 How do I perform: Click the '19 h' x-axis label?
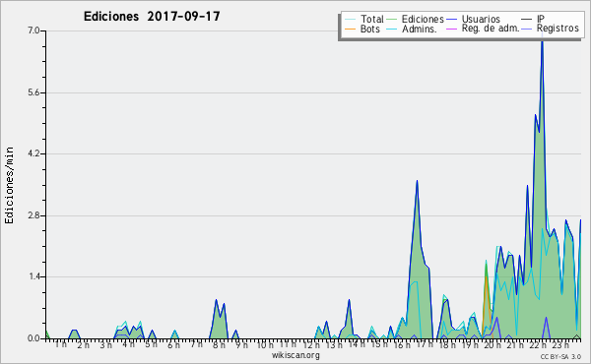pos(470,344)
